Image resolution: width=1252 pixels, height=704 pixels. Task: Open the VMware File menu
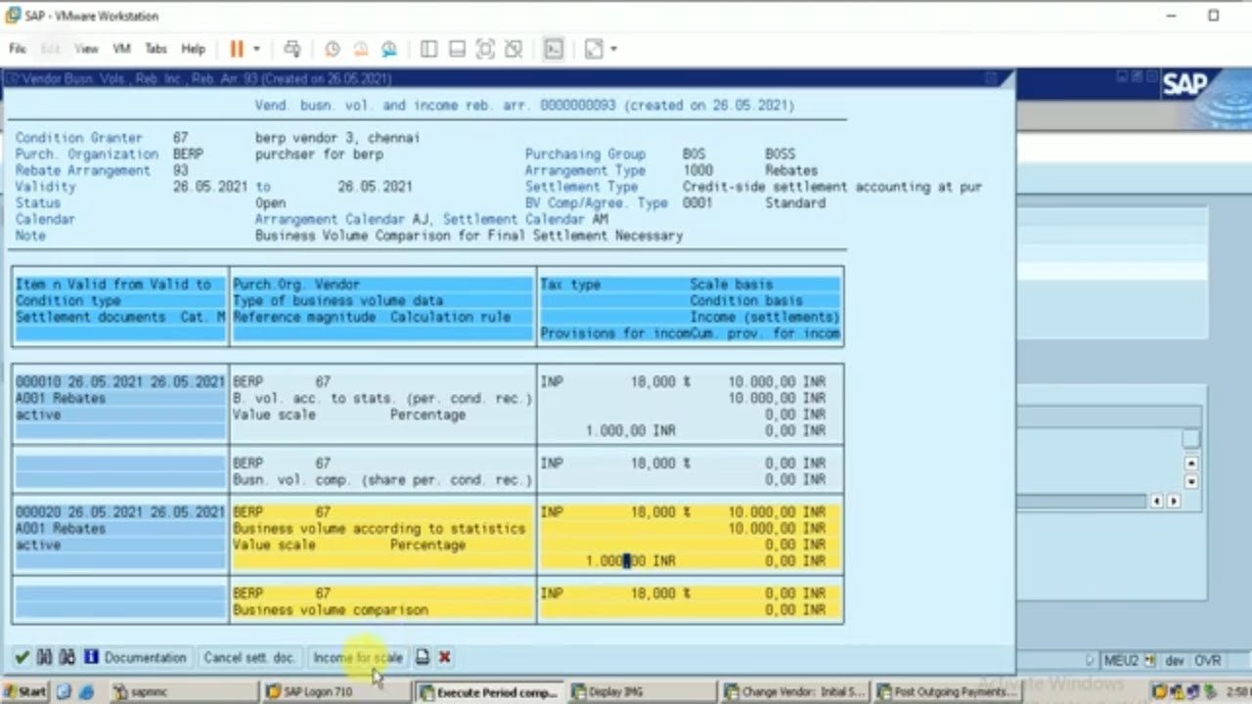[18, 49]
